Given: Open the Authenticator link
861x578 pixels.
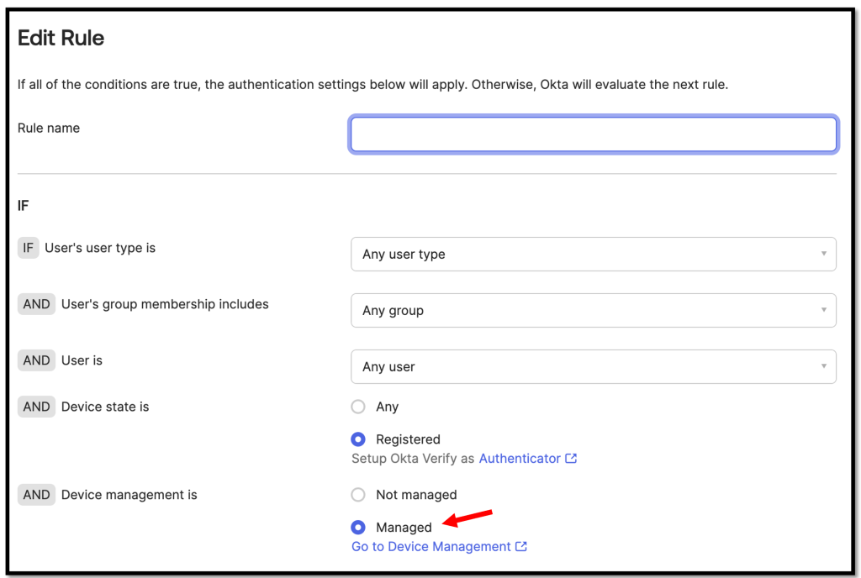Looking at the screenshot, I should pyautogui.click(x=520, y=459).
